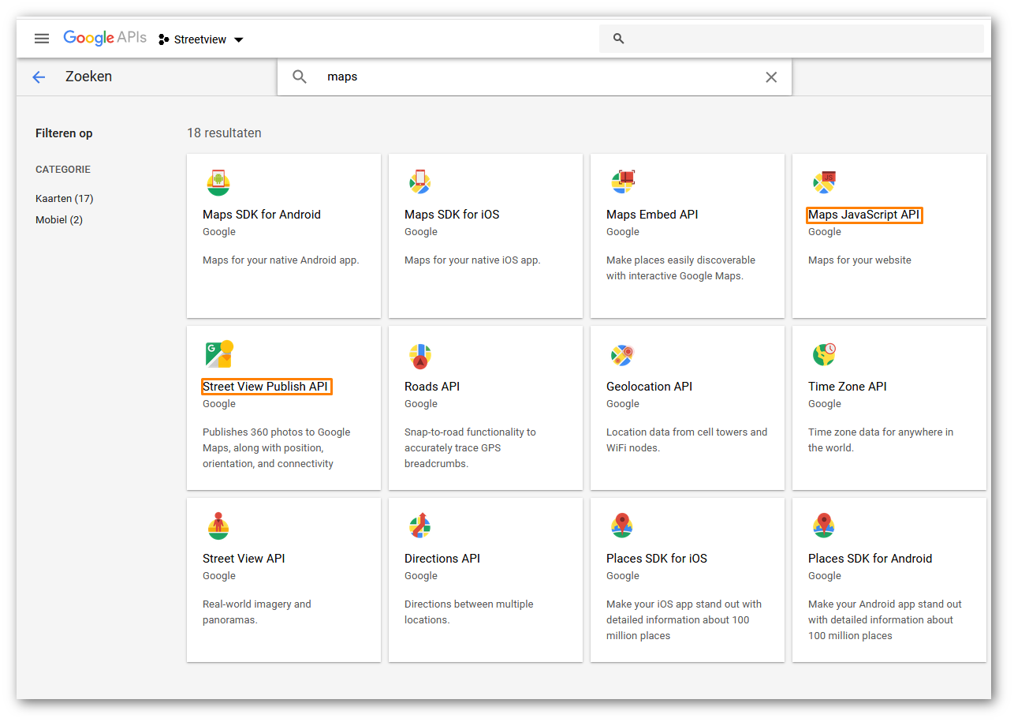1014x722 pixels.
Task: Click the Maps Embed API icon
Action: [x=623, y=182]
